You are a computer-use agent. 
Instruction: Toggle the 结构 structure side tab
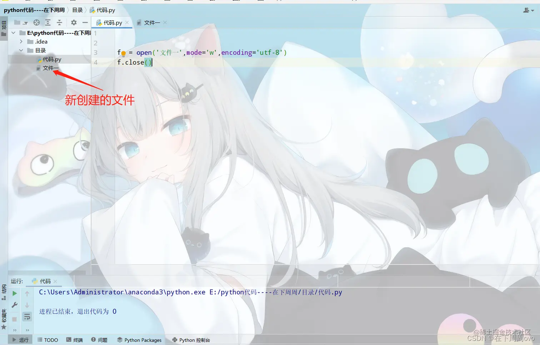tap(4, 292)
